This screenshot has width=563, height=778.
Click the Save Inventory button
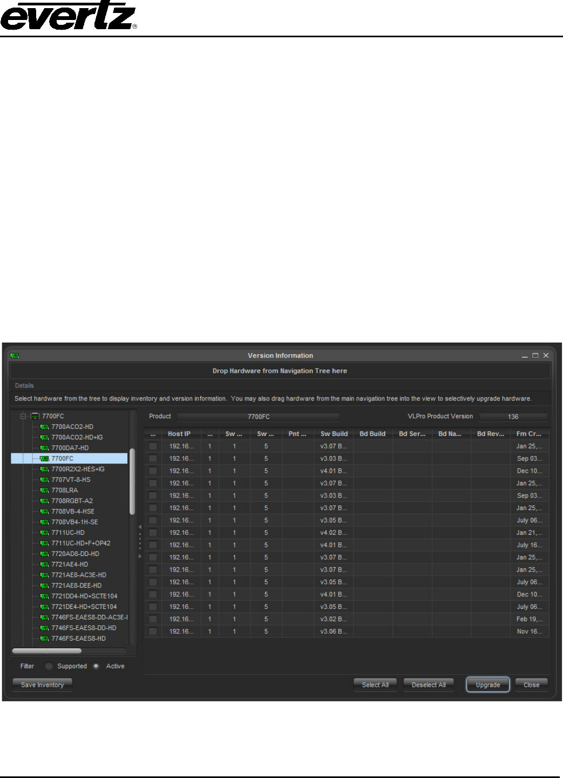43,685
